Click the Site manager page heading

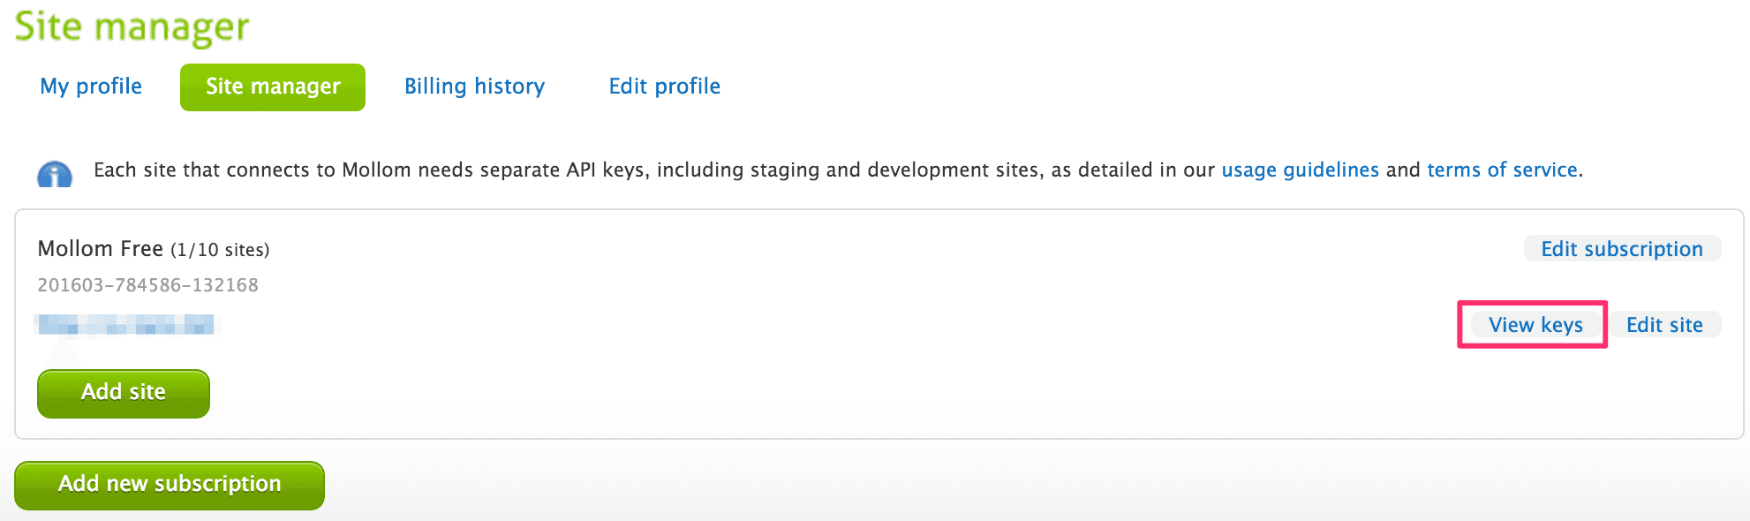click(132, 26)
